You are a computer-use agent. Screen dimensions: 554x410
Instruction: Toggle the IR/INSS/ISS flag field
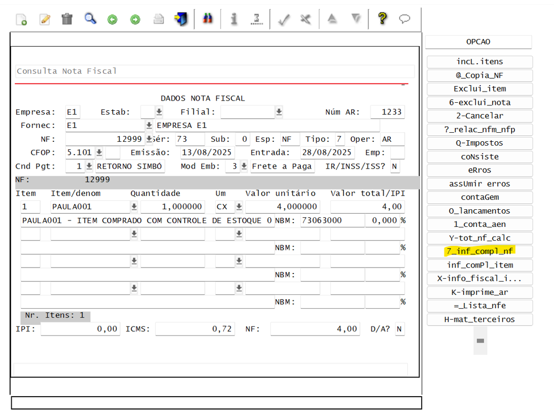click(394, 166)
